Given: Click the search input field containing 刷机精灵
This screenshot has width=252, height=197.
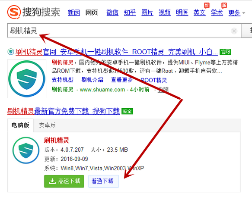Looking at the screenshot, I should [x=124, y=31].
